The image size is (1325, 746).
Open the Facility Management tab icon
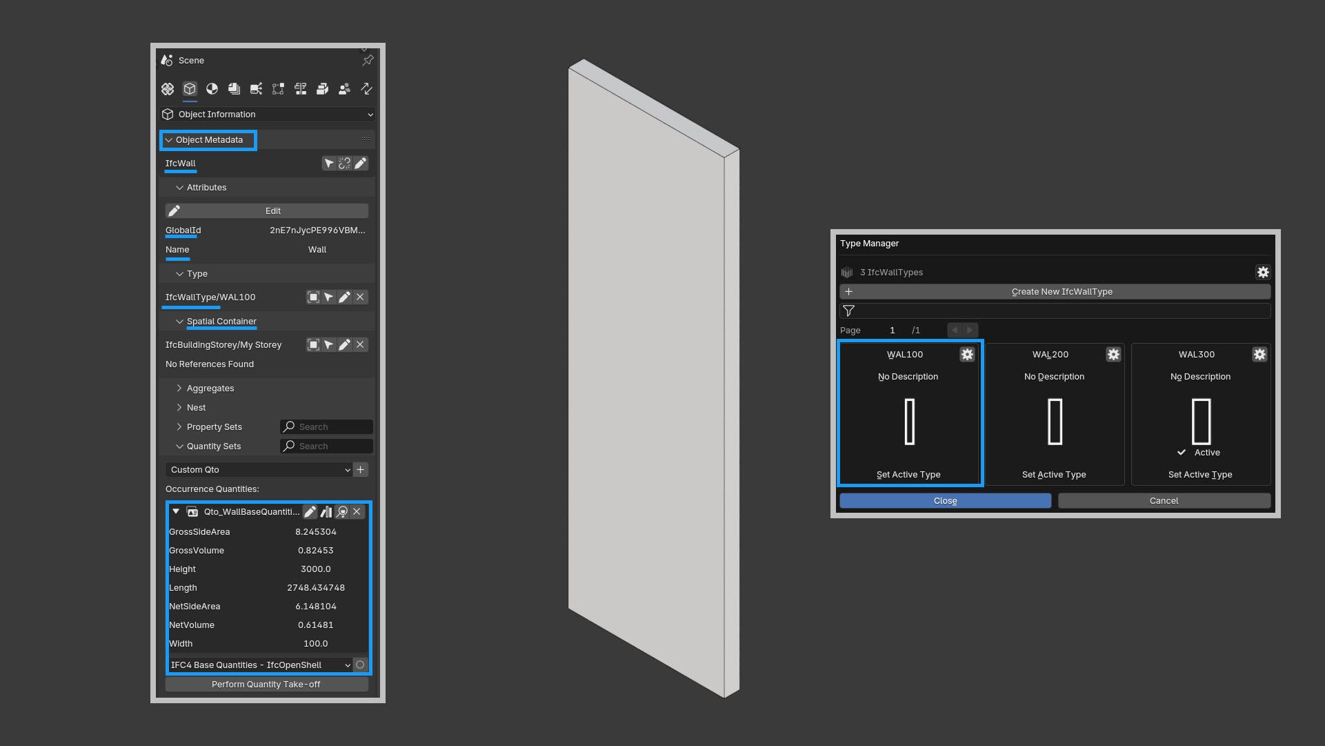click(322, 89)
